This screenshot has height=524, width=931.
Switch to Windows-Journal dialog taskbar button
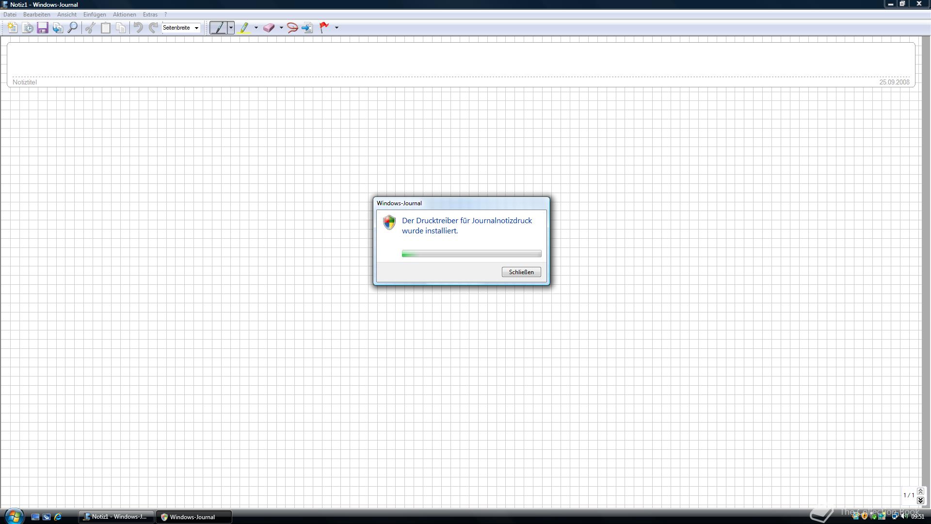(x=193, y=517)
